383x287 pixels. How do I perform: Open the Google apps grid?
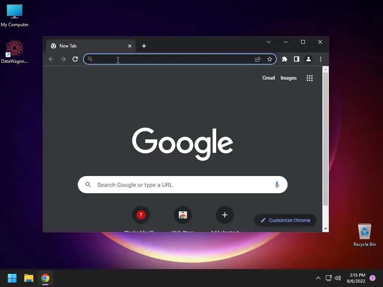310,78
